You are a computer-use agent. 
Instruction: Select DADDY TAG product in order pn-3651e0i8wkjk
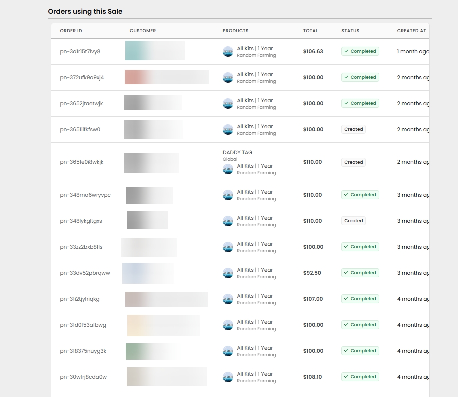click(237, 153)
